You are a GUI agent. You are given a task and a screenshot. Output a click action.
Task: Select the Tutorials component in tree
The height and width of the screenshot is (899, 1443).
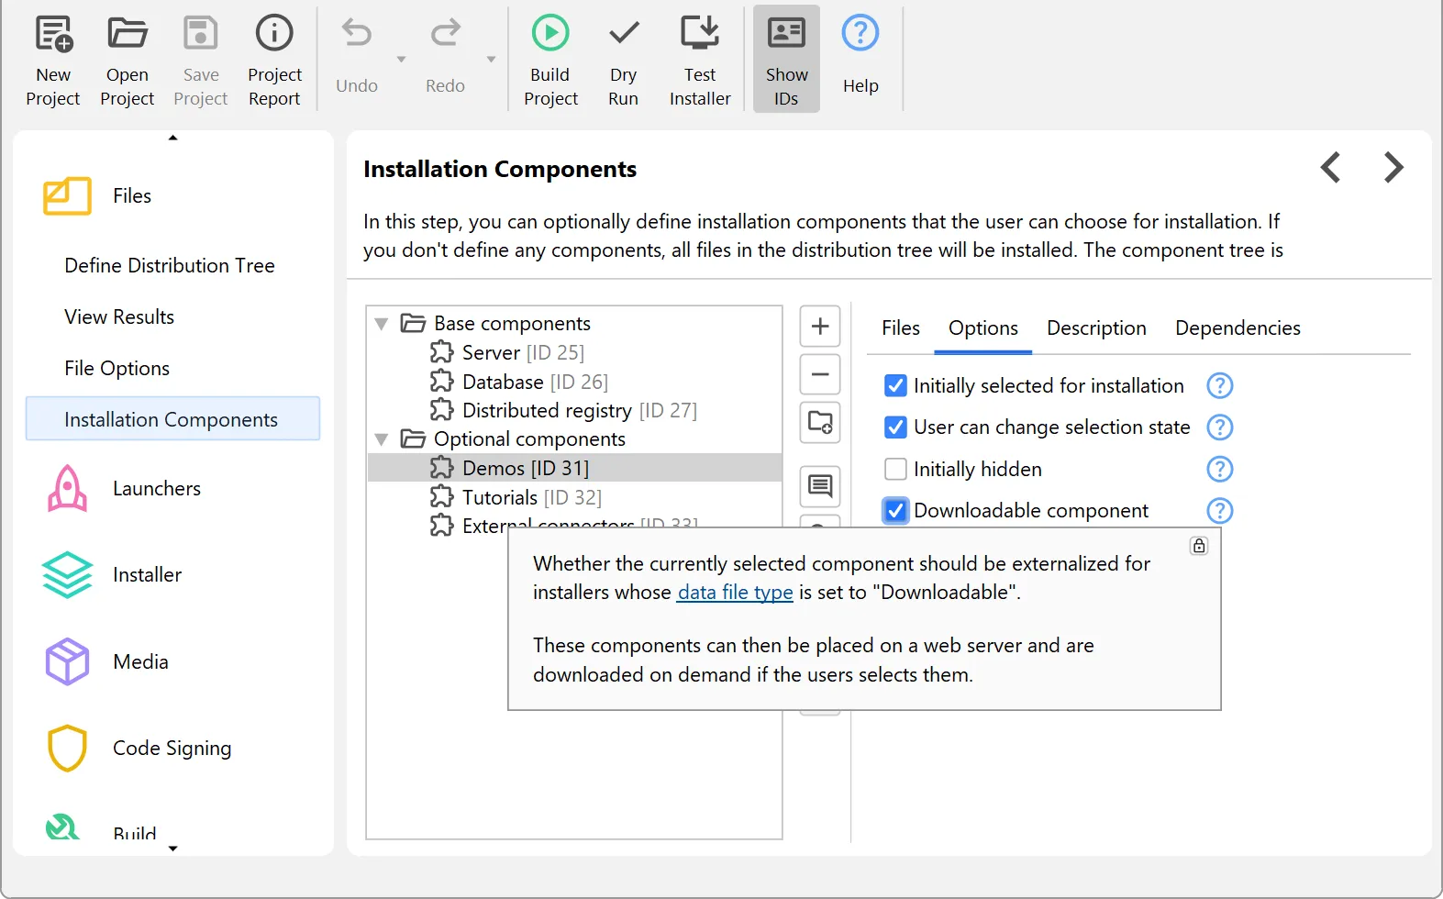500,497
